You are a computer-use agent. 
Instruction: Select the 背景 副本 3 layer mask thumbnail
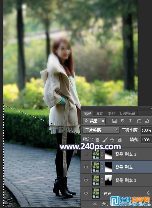tap(108, 180)
